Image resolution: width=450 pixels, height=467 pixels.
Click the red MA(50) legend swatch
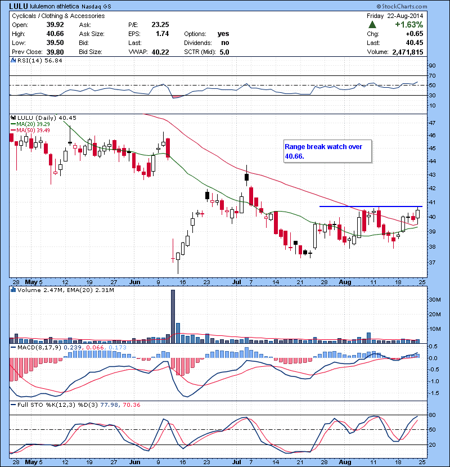click(13, 131)
